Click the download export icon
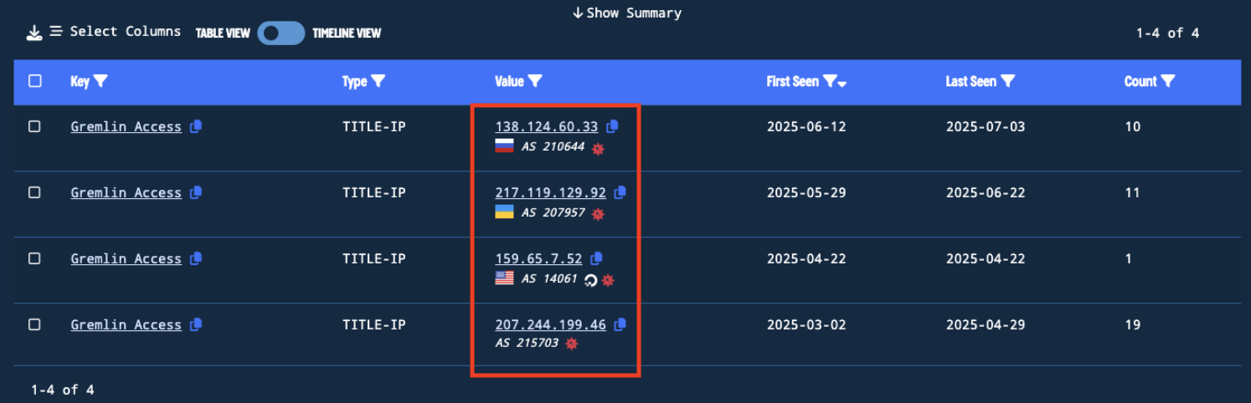Viewport: 1251px width, 403px height. click(x=34, y=33)
